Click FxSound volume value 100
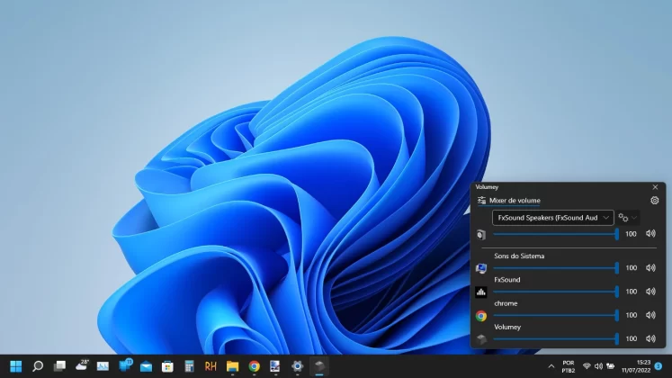 click(x=631, y=292)
